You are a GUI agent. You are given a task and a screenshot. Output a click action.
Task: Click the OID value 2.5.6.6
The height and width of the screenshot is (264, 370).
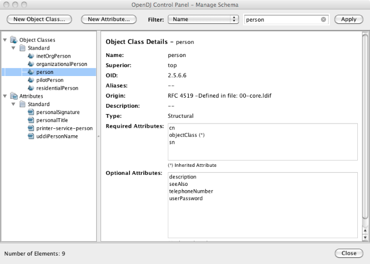coord(177,76)
